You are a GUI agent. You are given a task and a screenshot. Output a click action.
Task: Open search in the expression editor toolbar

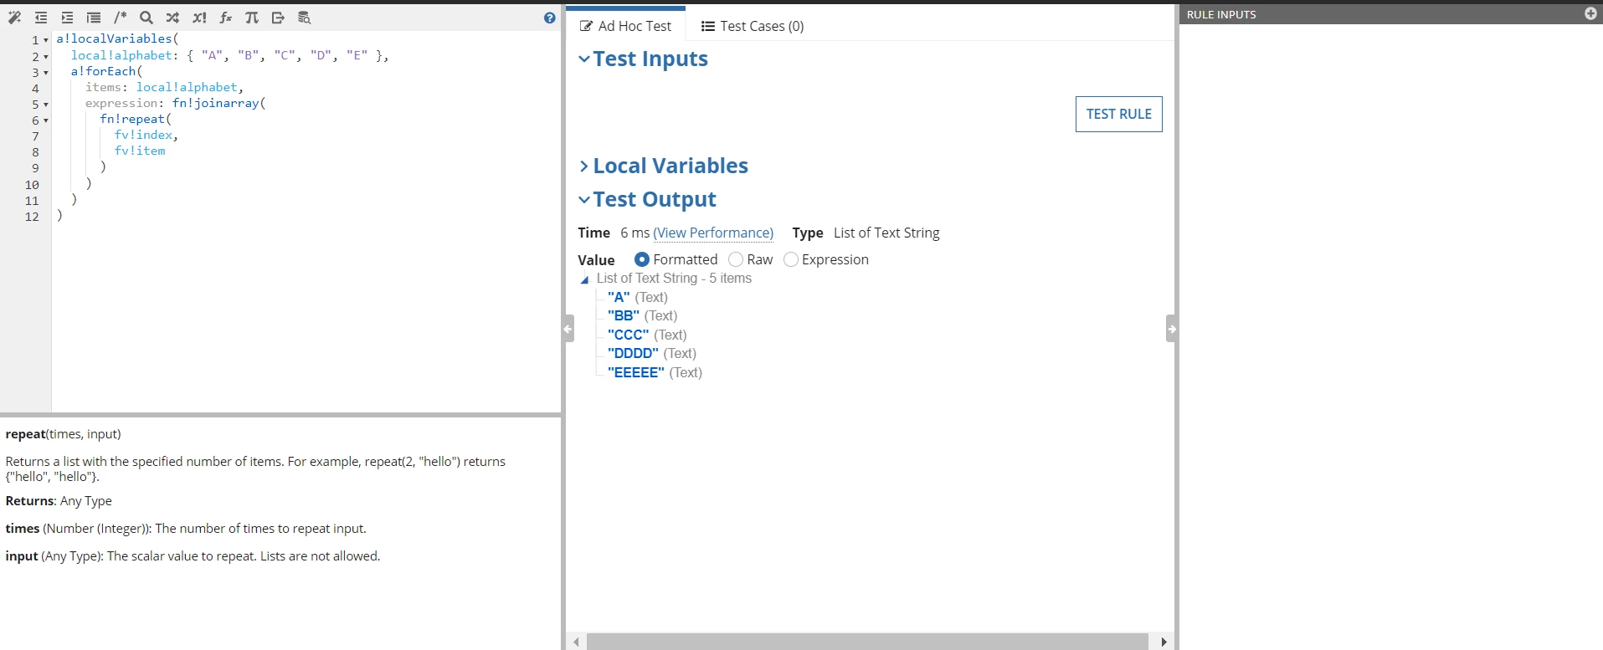[x=146, y=18]
